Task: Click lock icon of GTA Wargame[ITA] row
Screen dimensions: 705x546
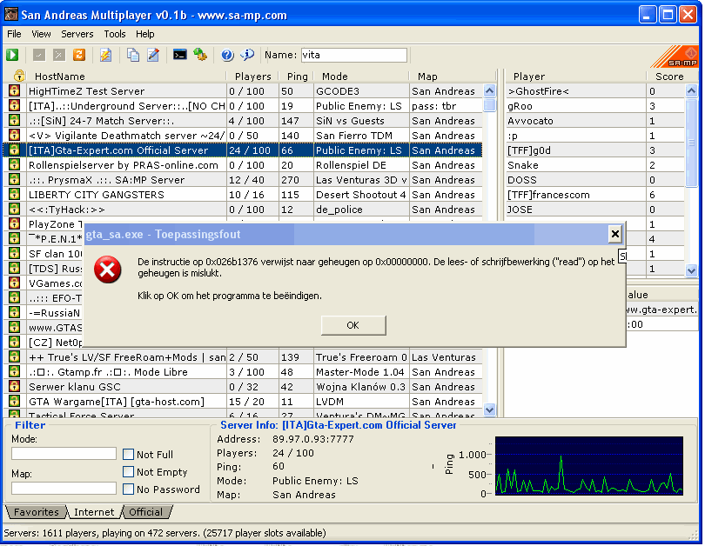Action: (x=15, y=401)
